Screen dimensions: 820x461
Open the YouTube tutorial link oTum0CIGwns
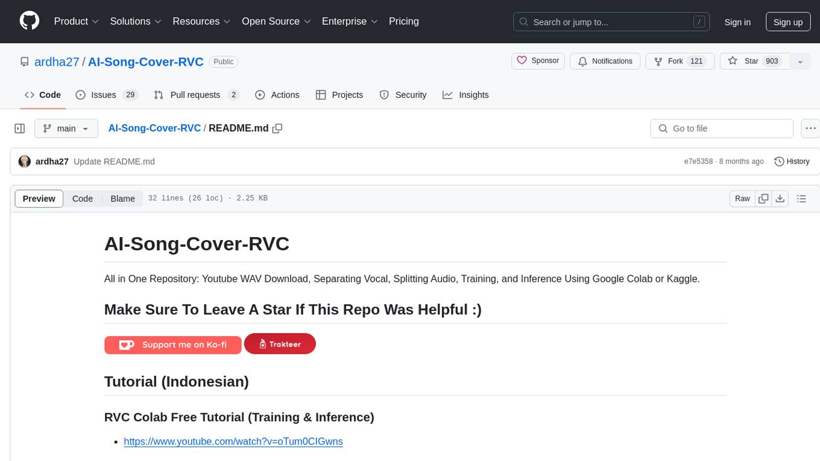click(233, 442)
